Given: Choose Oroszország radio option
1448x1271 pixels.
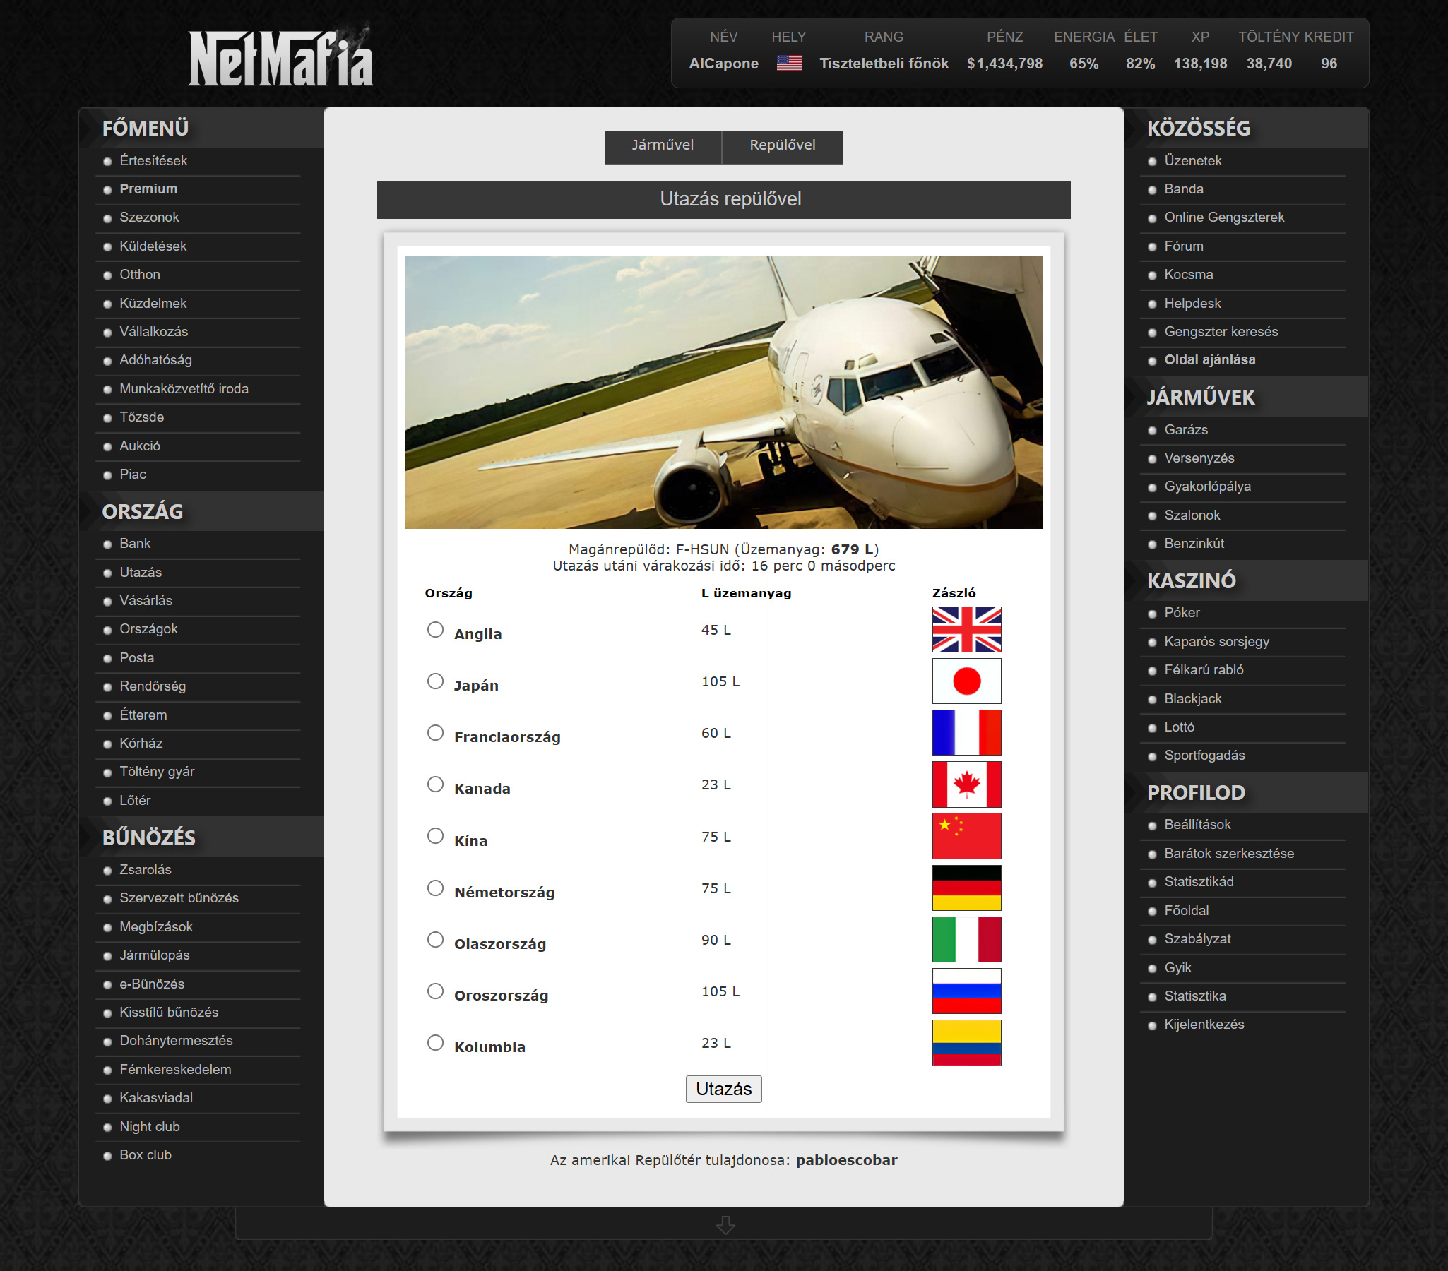Looking at the screenshot, I should [435, 991].
